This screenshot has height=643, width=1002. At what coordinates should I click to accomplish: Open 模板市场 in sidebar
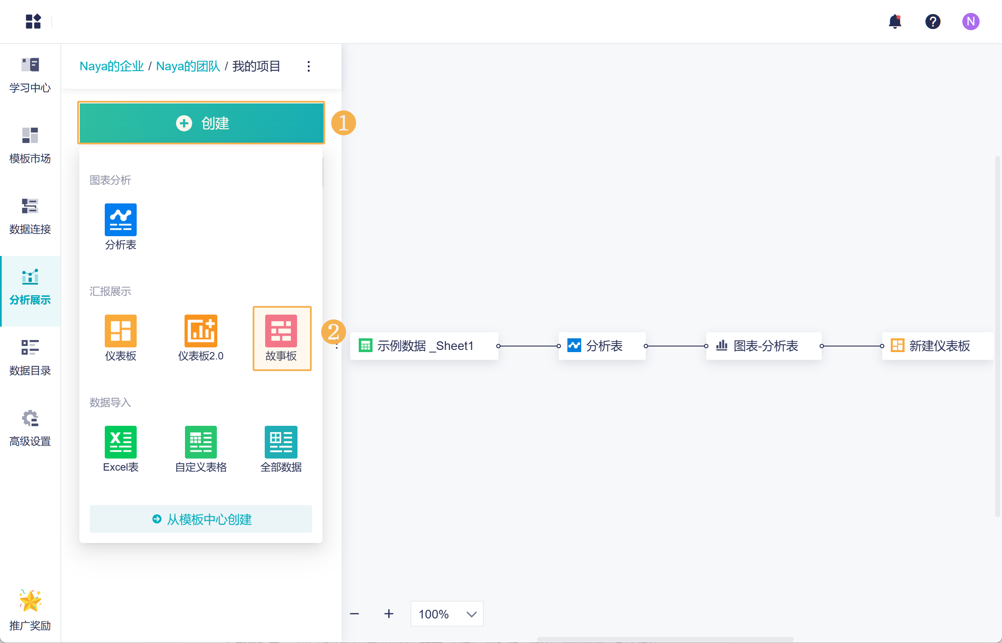pos(30,146)
